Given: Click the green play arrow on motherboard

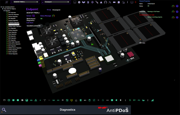Looking at the screenshot, I should click(92, 45).
